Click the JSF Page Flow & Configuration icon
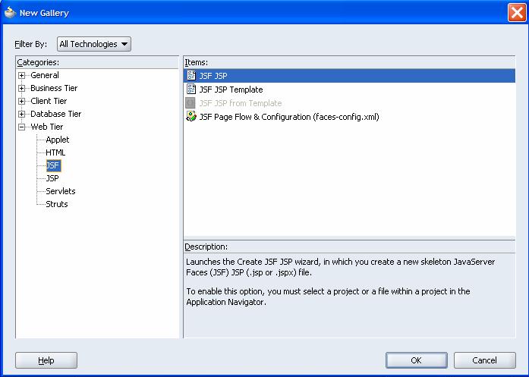 pyautogui.click(x=191, y=116)
